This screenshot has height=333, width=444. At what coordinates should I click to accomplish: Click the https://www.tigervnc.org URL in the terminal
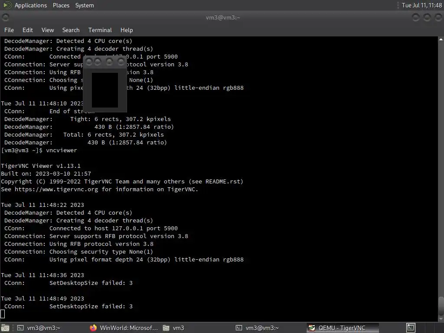coord(56,189)
